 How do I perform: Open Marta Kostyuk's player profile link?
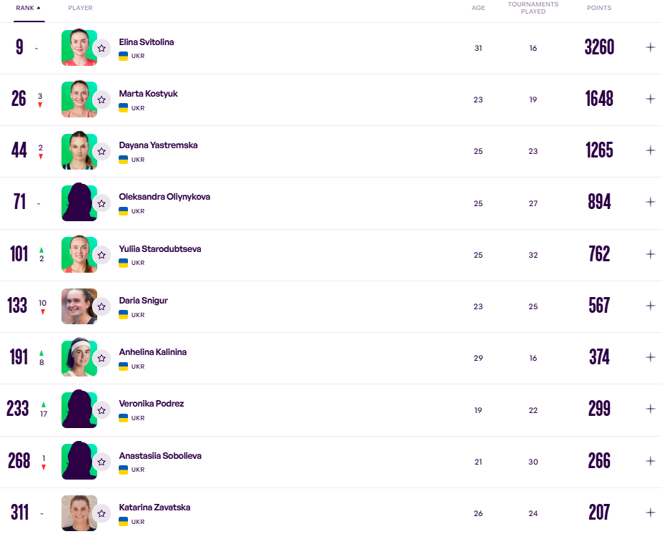coord(148,94)
